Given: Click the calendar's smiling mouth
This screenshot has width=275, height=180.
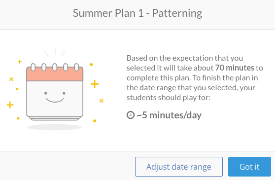Looking at the screenshot, I should click(x=55, y=100).
